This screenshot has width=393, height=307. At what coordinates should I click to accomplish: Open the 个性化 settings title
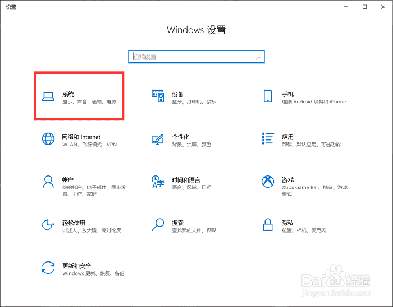click(180, 137)
